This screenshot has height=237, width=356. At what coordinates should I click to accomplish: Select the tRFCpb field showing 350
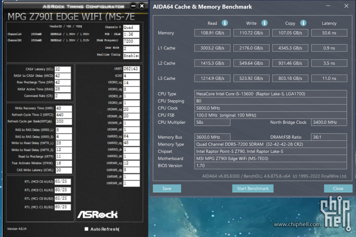point(64,122)
